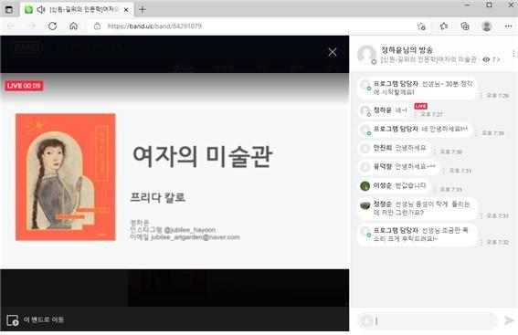Screen dimensions: 518x335
Task: Open the favorites list icon
Action: pos(444,26)
